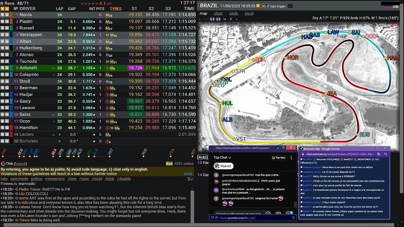Expand the Top Chat dropdown
Viewport: 404px width, 227px height.
(222, 158)
